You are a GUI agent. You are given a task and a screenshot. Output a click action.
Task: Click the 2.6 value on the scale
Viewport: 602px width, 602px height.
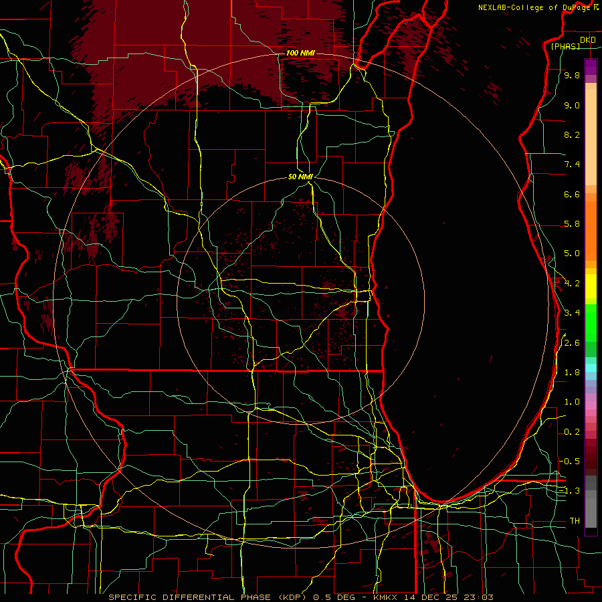572,343
